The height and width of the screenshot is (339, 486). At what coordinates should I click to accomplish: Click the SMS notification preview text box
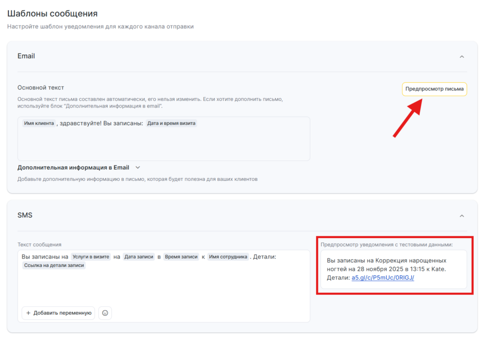[393, 269]
